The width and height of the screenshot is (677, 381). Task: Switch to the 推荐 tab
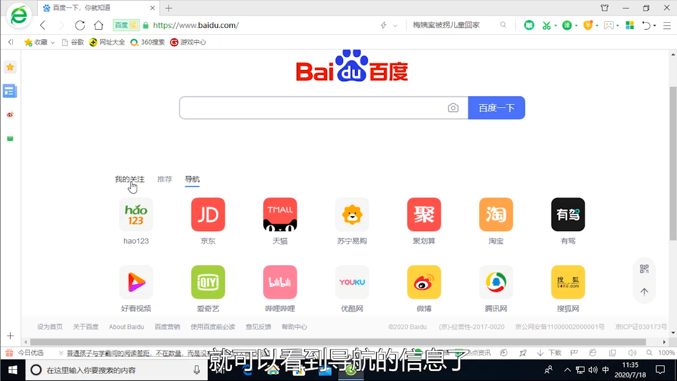pyautogui.click(x=164, y=179)
